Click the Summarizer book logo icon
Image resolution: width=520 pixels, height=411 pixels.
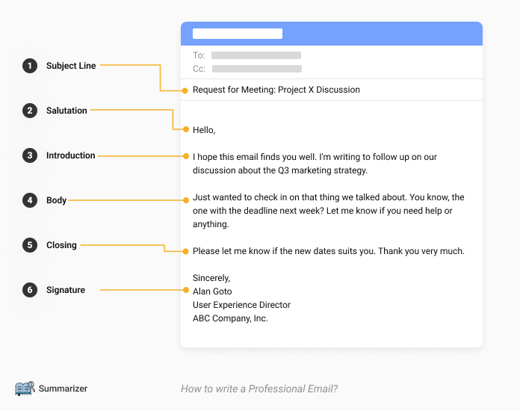25,388
